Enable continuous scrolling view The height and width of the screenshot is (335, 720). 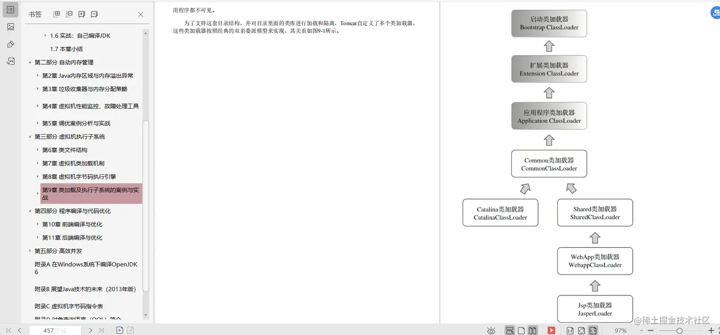click(510, 330)
